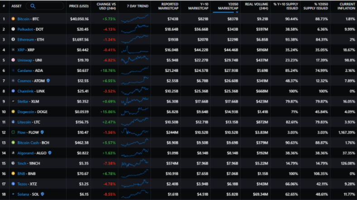
Task: Click the # rank column header
Action: click(4, 6)
